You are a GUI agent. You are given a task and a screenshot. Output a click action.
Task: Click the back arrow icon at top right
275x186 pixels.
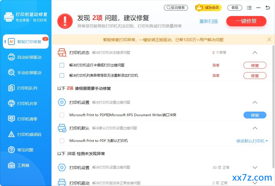pyautogui.click(x=268, y=7)
